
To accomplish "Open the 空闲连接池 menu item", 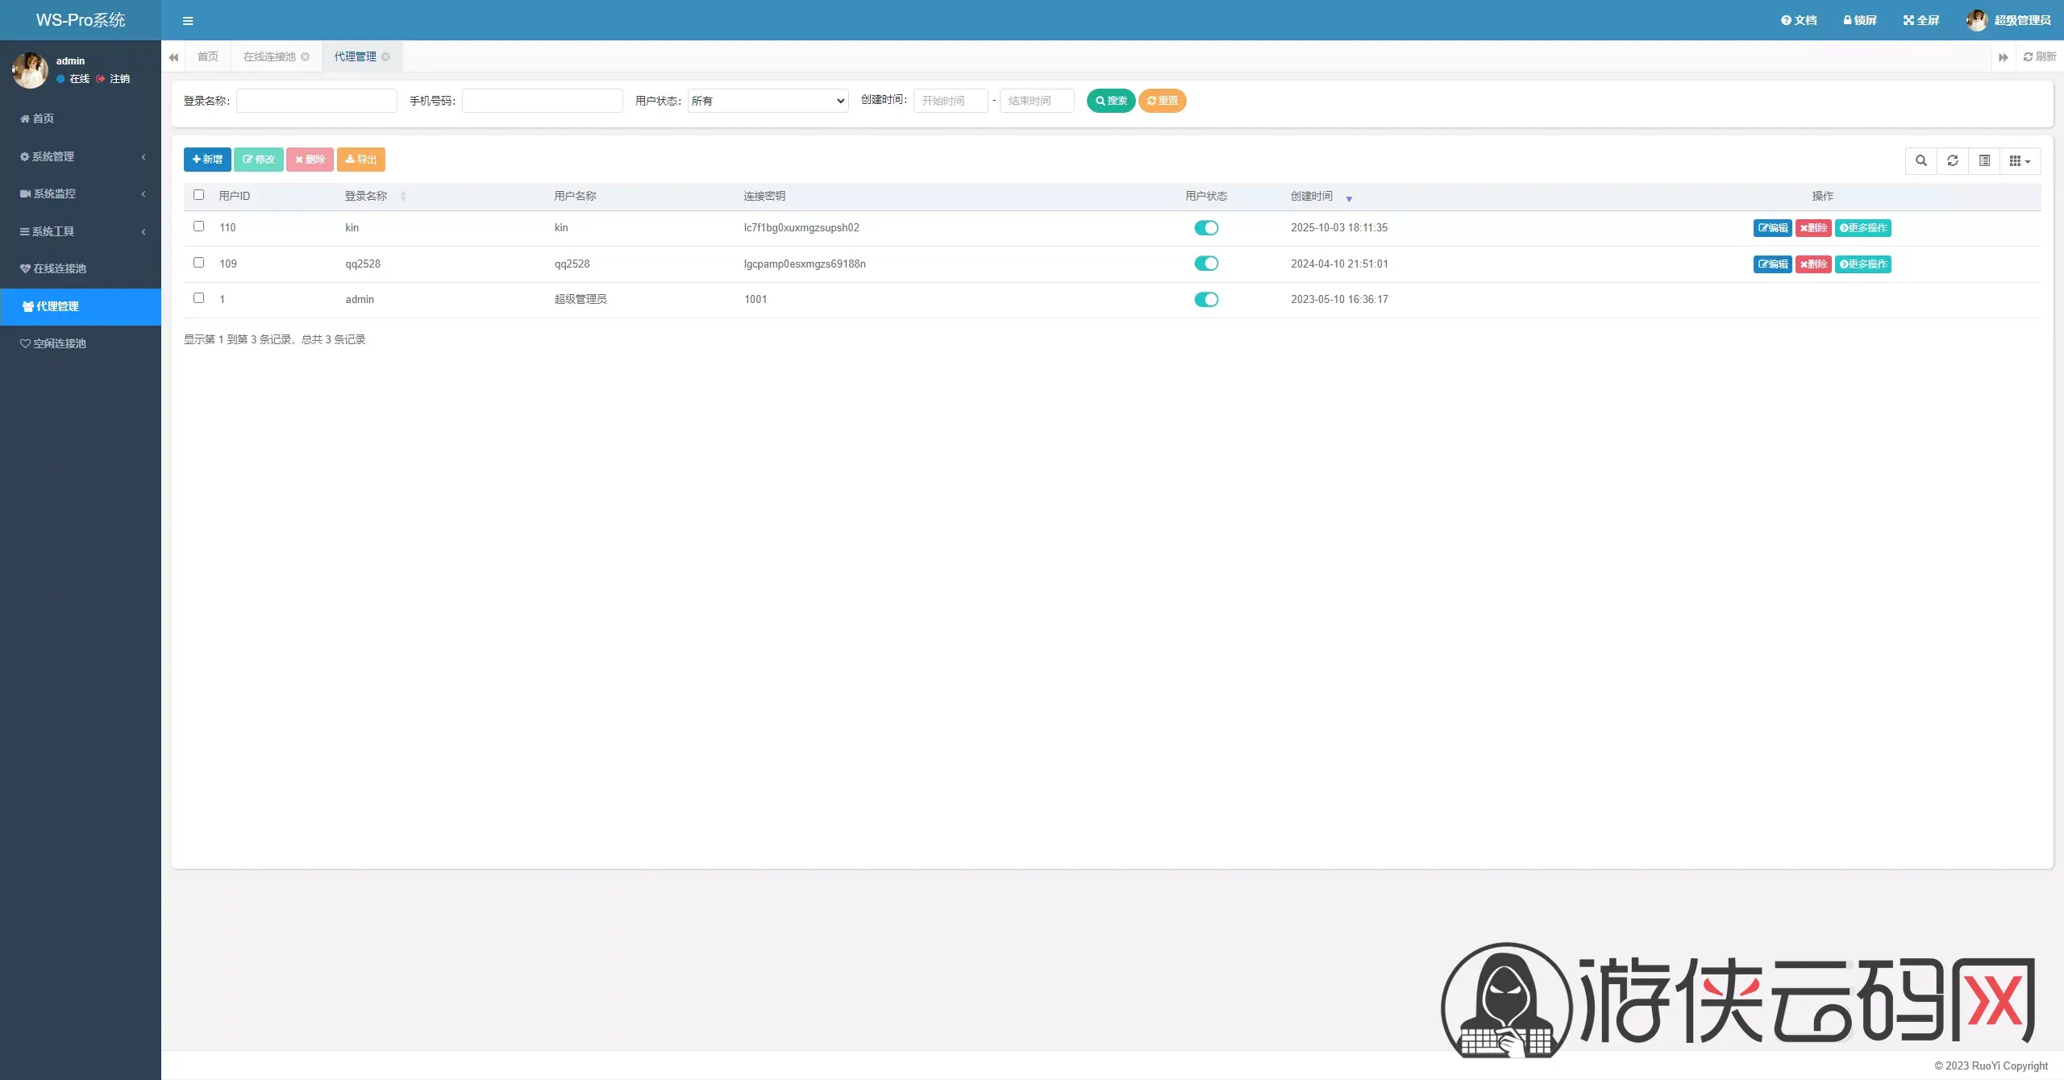I will (59, 344).
